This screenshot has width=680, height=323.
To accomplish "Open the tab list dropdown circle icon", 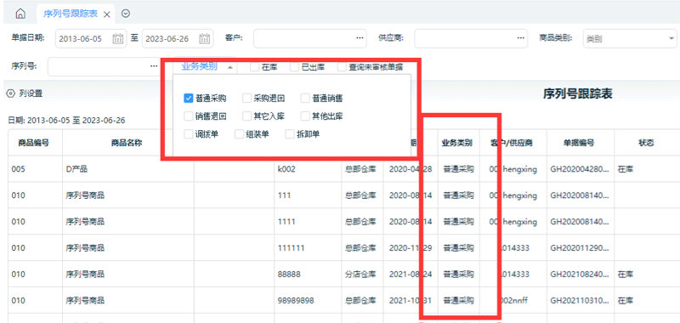I will point(126,14).
